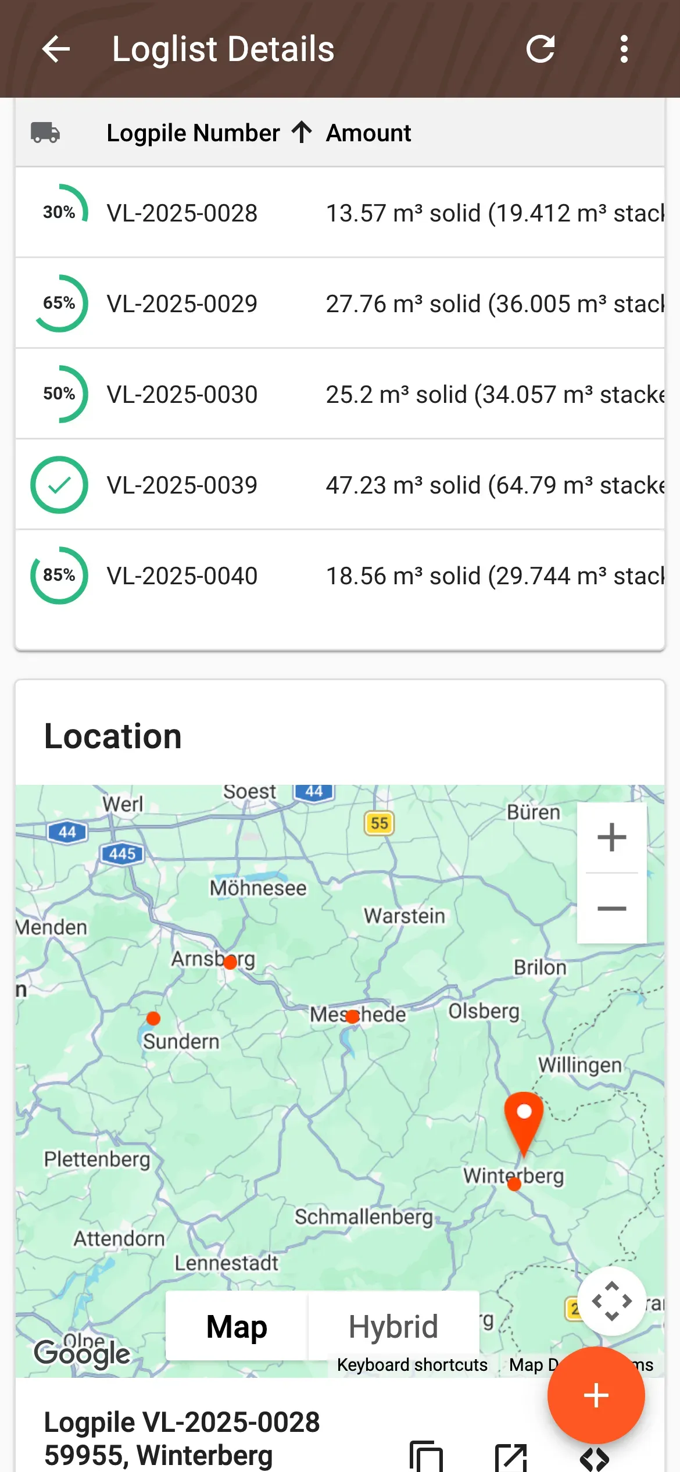
Task: Click the orange dot marker at Arnsberg
Action: (x=230, y=963)
